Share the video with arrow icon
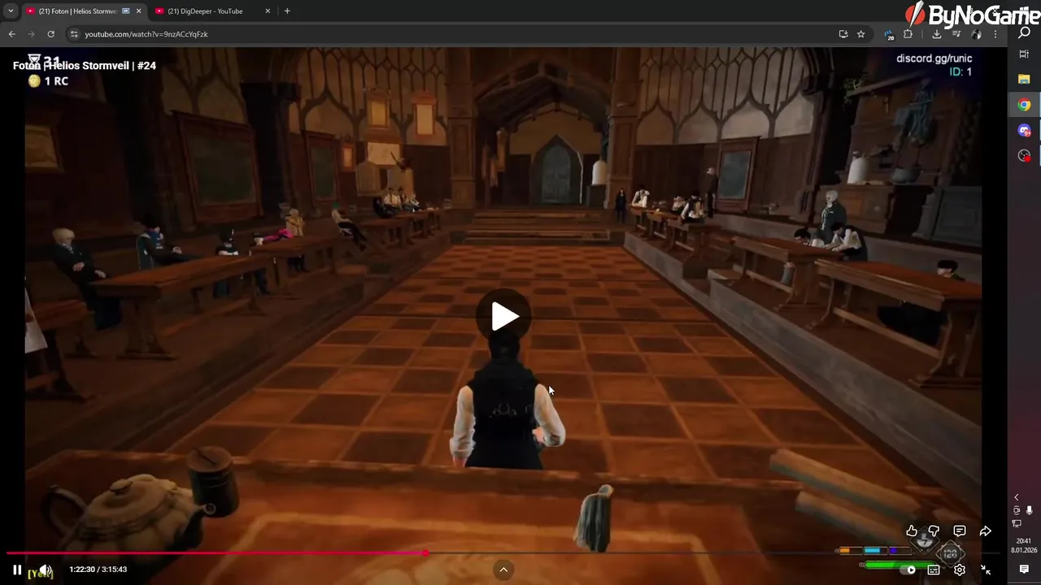The width and height of the screenshot is (1041, 585). (x=985, y=531)
